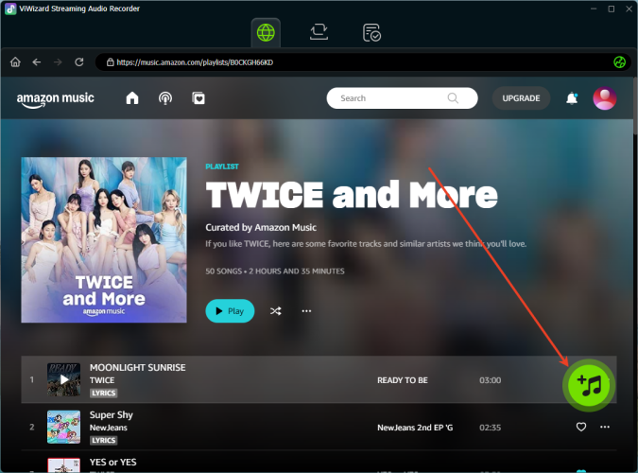Viewport: 638px width, 473px height.
Task: Open the web browser tab (globe icon)
Action: coord(266,32)
